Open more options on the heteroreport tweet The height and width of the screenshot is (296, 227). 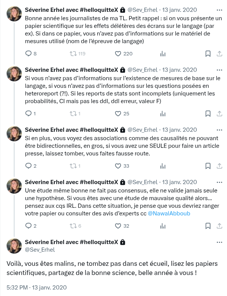click(219, 70)
